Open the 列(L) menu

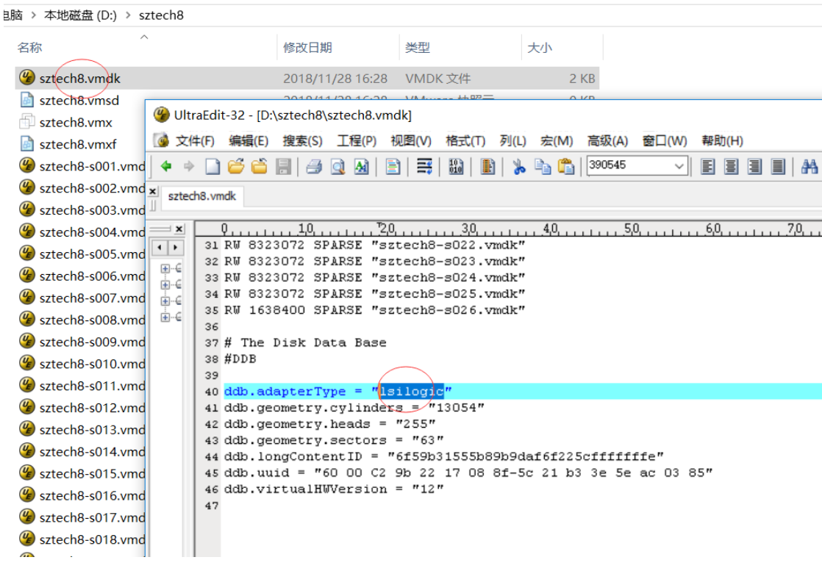[x=512, y=141]
